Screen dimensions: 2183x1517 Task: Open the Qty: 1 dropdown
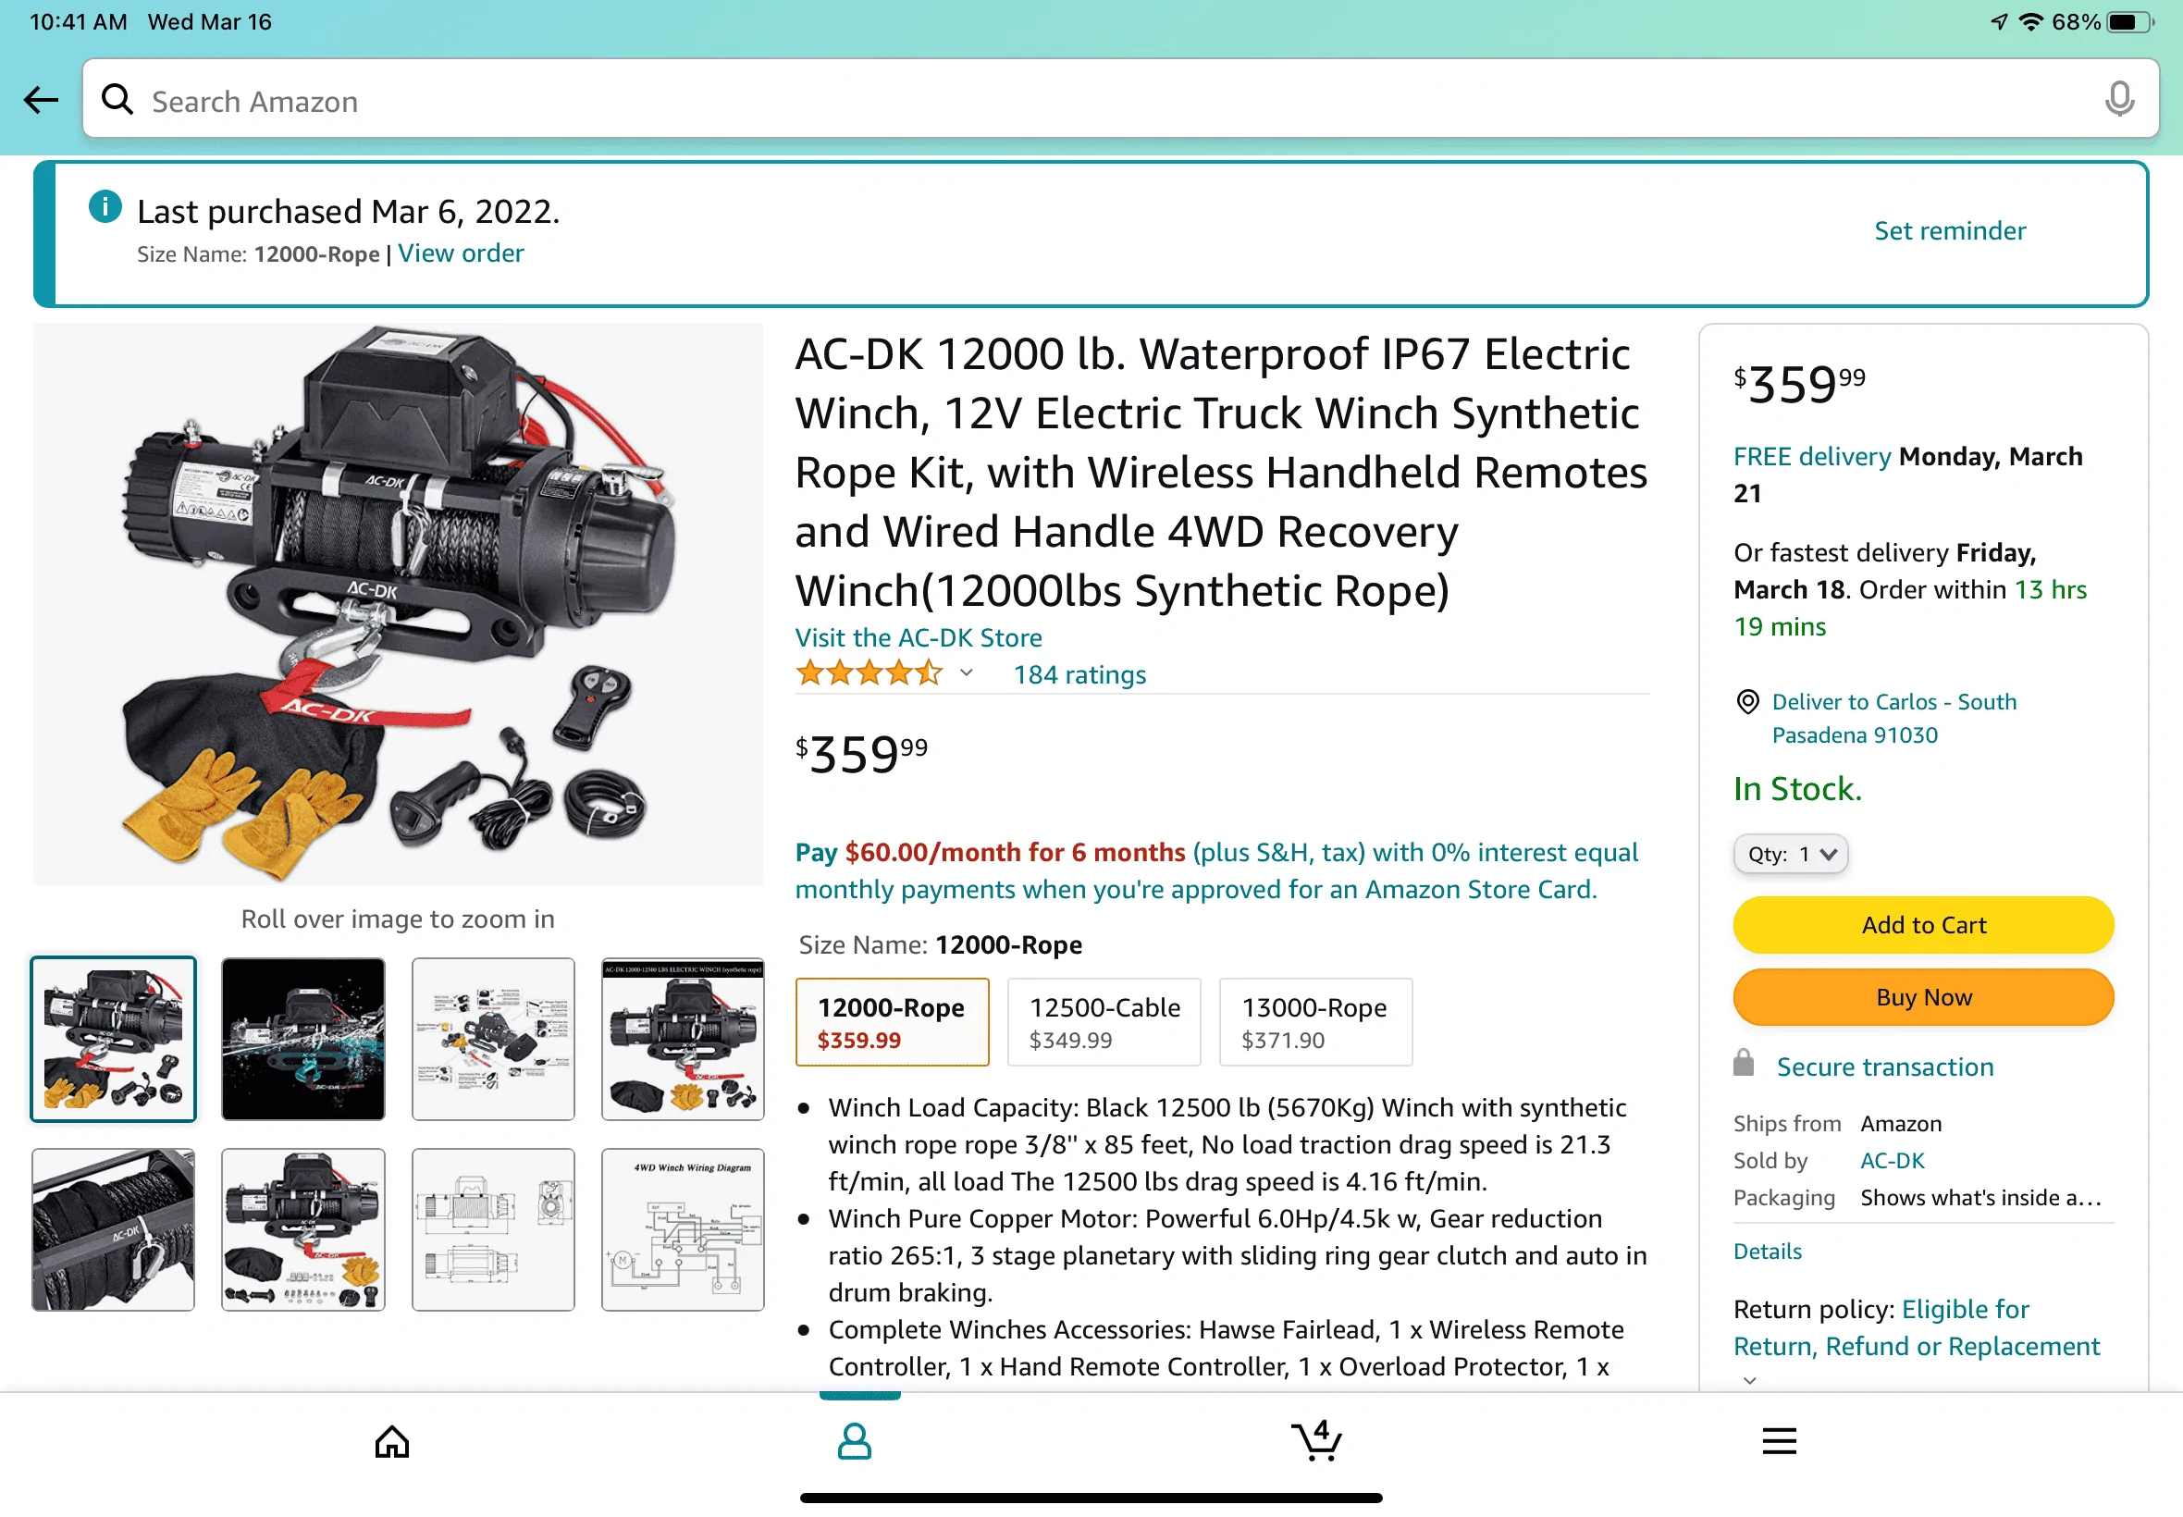[x=1791, y=854]
